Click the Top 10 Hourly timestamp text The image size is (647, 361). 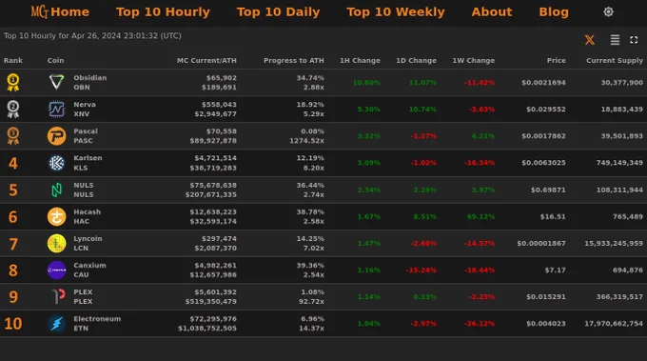[x=92, y=36]
